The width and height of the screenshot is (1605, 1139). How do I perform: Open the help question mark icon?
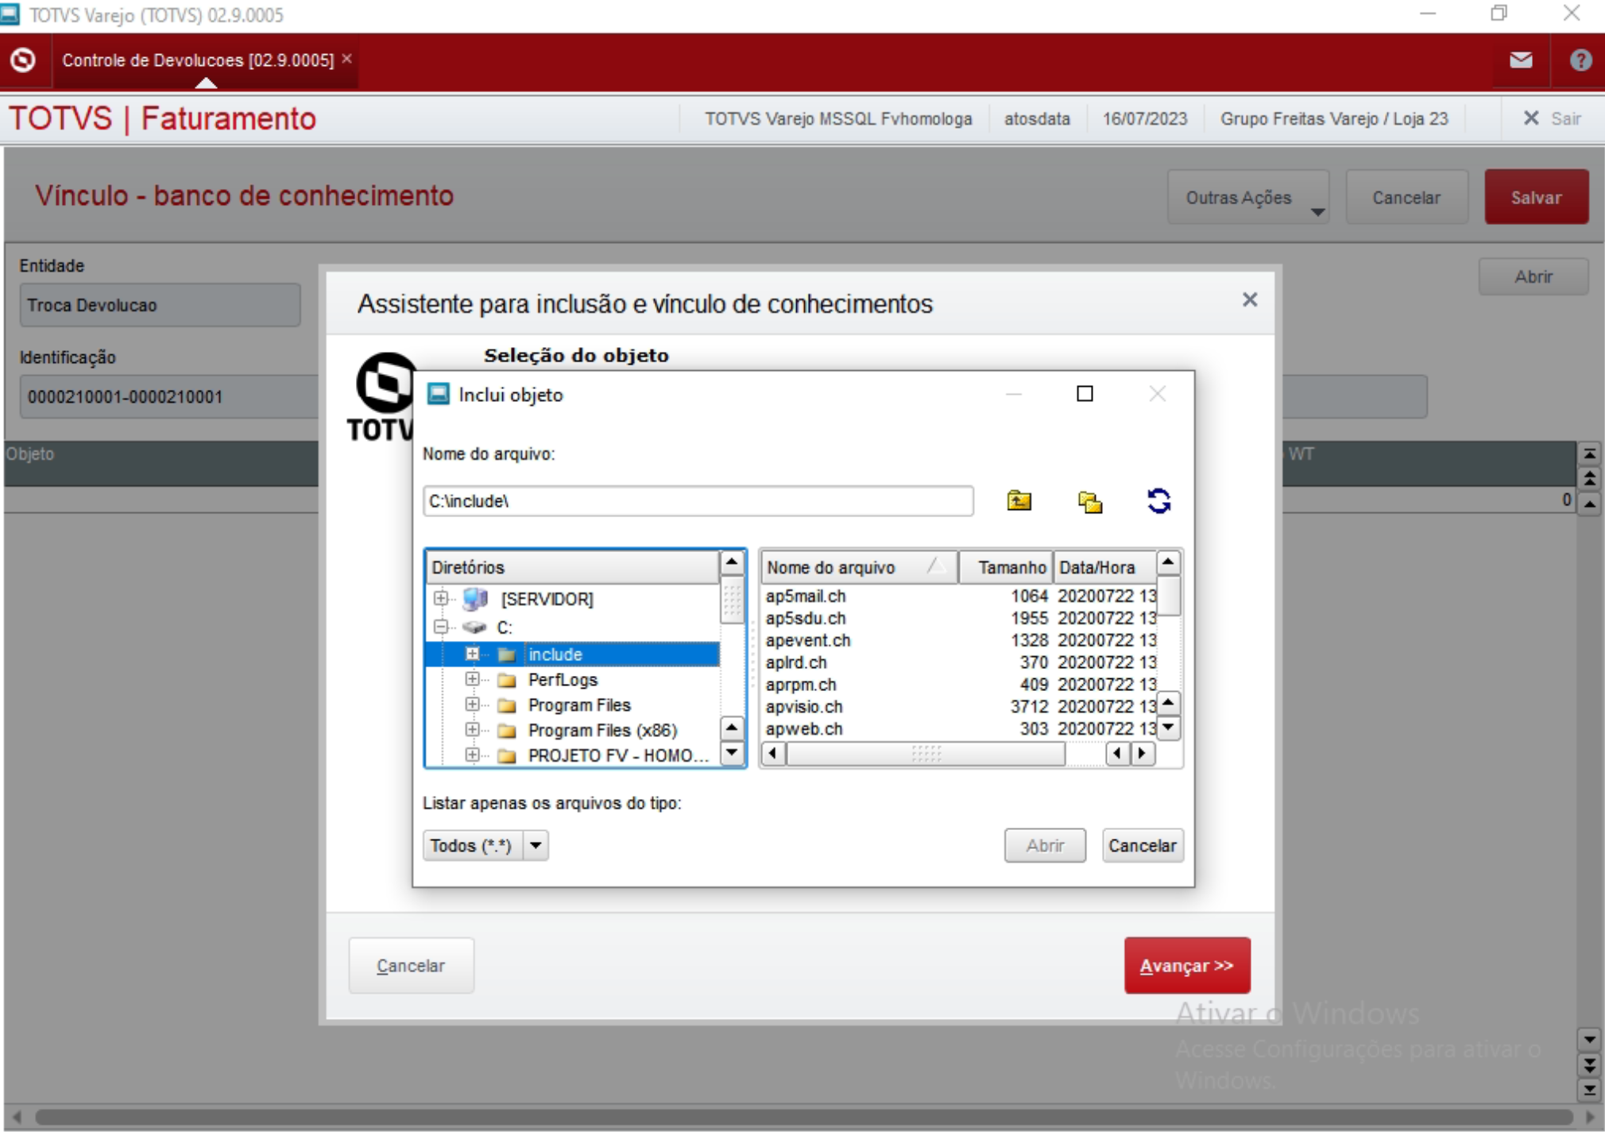(1580, 60)
